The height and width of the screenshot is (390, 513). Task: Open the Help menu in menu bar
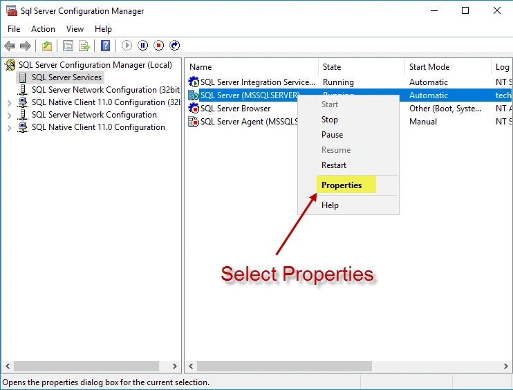click(x=103, y=29)
